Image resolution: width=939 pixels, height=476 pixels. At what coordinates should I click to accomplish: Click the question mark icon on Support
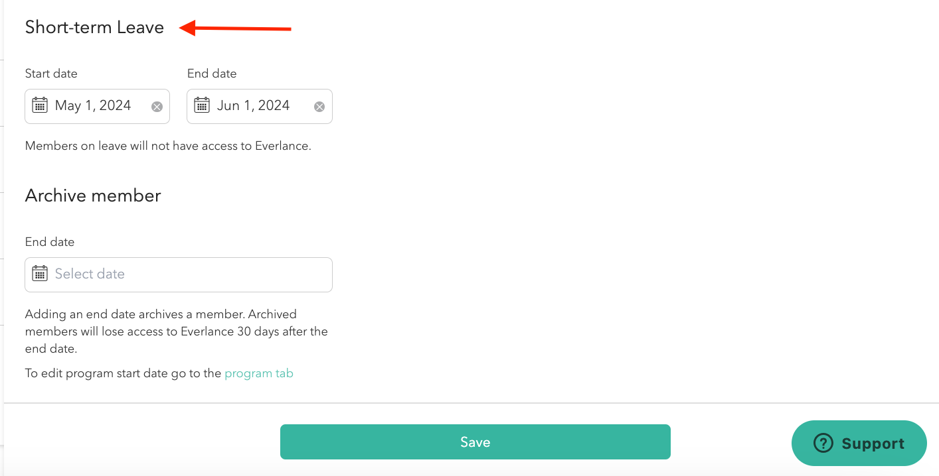coord(823,444)
